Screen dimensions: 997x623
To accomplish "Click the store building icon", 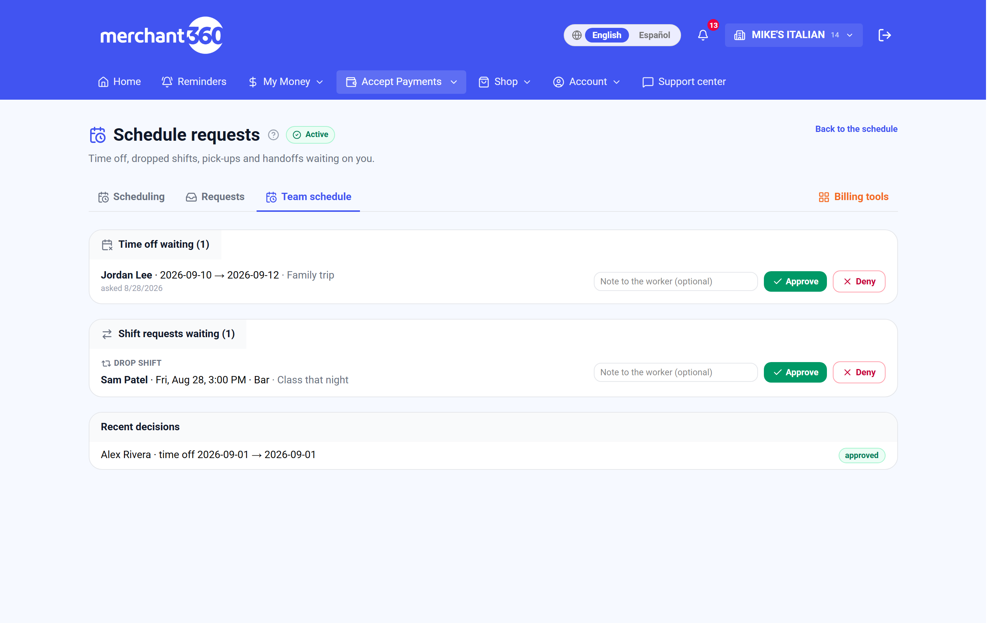I will pos(740,36).
